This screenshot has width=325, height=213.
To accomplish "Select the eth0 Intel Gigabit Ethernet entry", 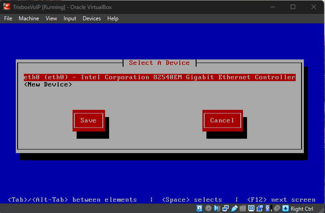I will point(160,77).
